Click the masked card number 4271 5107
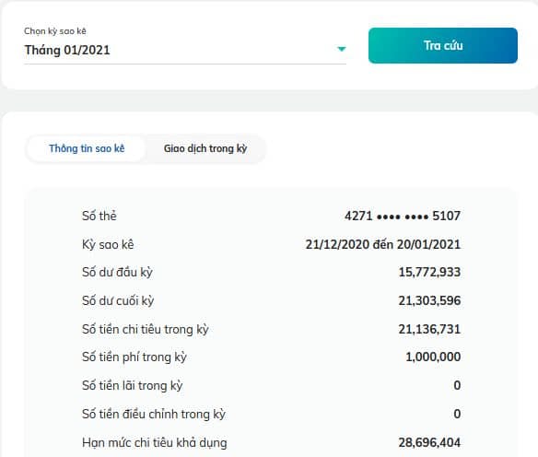Image resolution: width=538 pixels, height=457 pixels. tap(403, 216)
